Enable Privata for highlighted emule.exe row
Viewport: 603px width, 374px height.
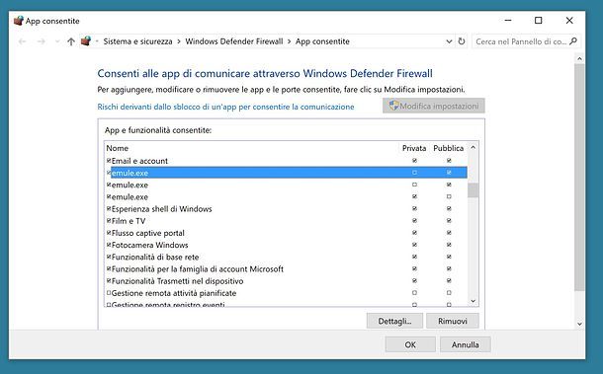tap(414, 173)
